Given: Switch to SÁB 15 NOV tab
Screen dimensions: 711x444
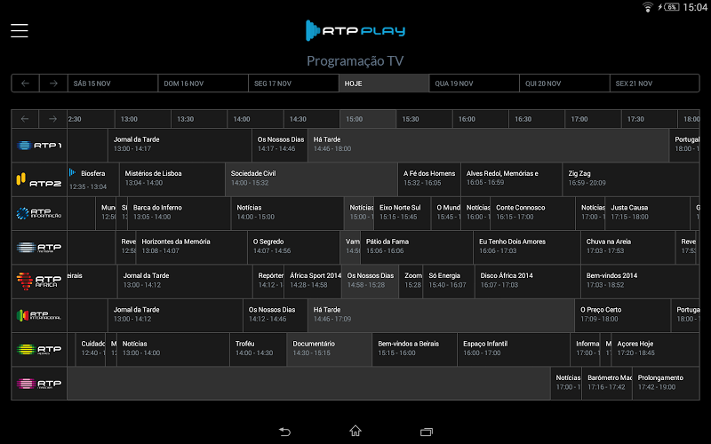Looking at the screenshot, I should tap(113, 83).
